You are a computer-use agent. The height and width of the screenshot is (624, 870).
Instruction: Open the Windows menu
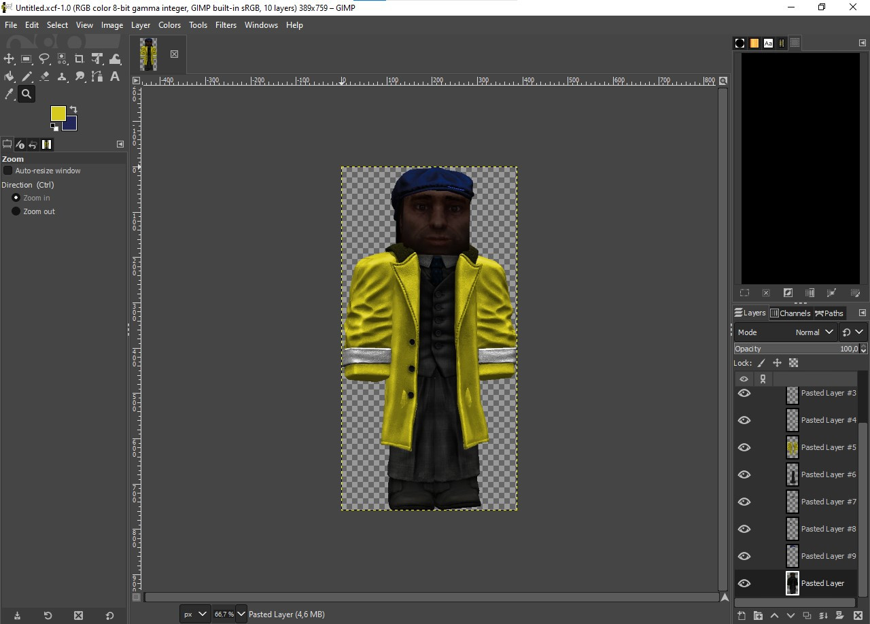pyautogui.click(x=261, y=25)
